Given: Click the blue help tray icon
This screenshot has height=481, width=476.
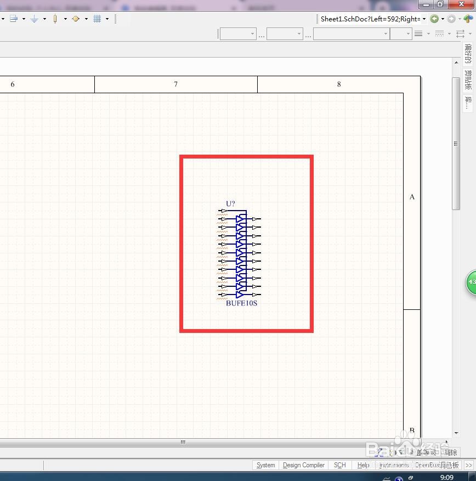Looking at the screenshot, I should (399, 479).
